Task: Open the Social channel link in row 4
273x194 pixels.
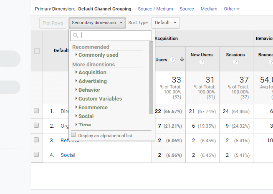Action: click(x=68, y=155)
